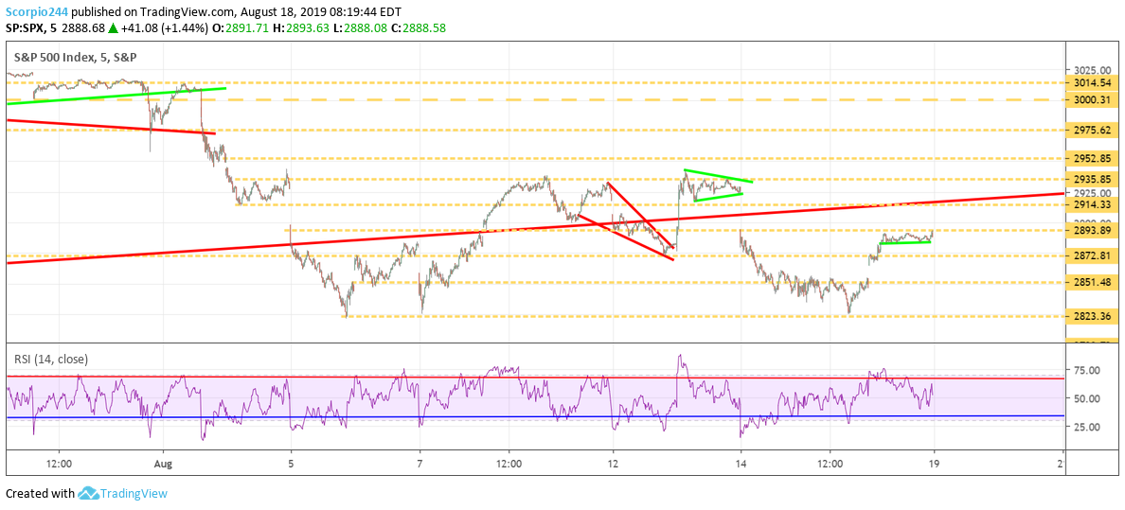Click the 12:00 label between 14 and 19

(830, 464)
